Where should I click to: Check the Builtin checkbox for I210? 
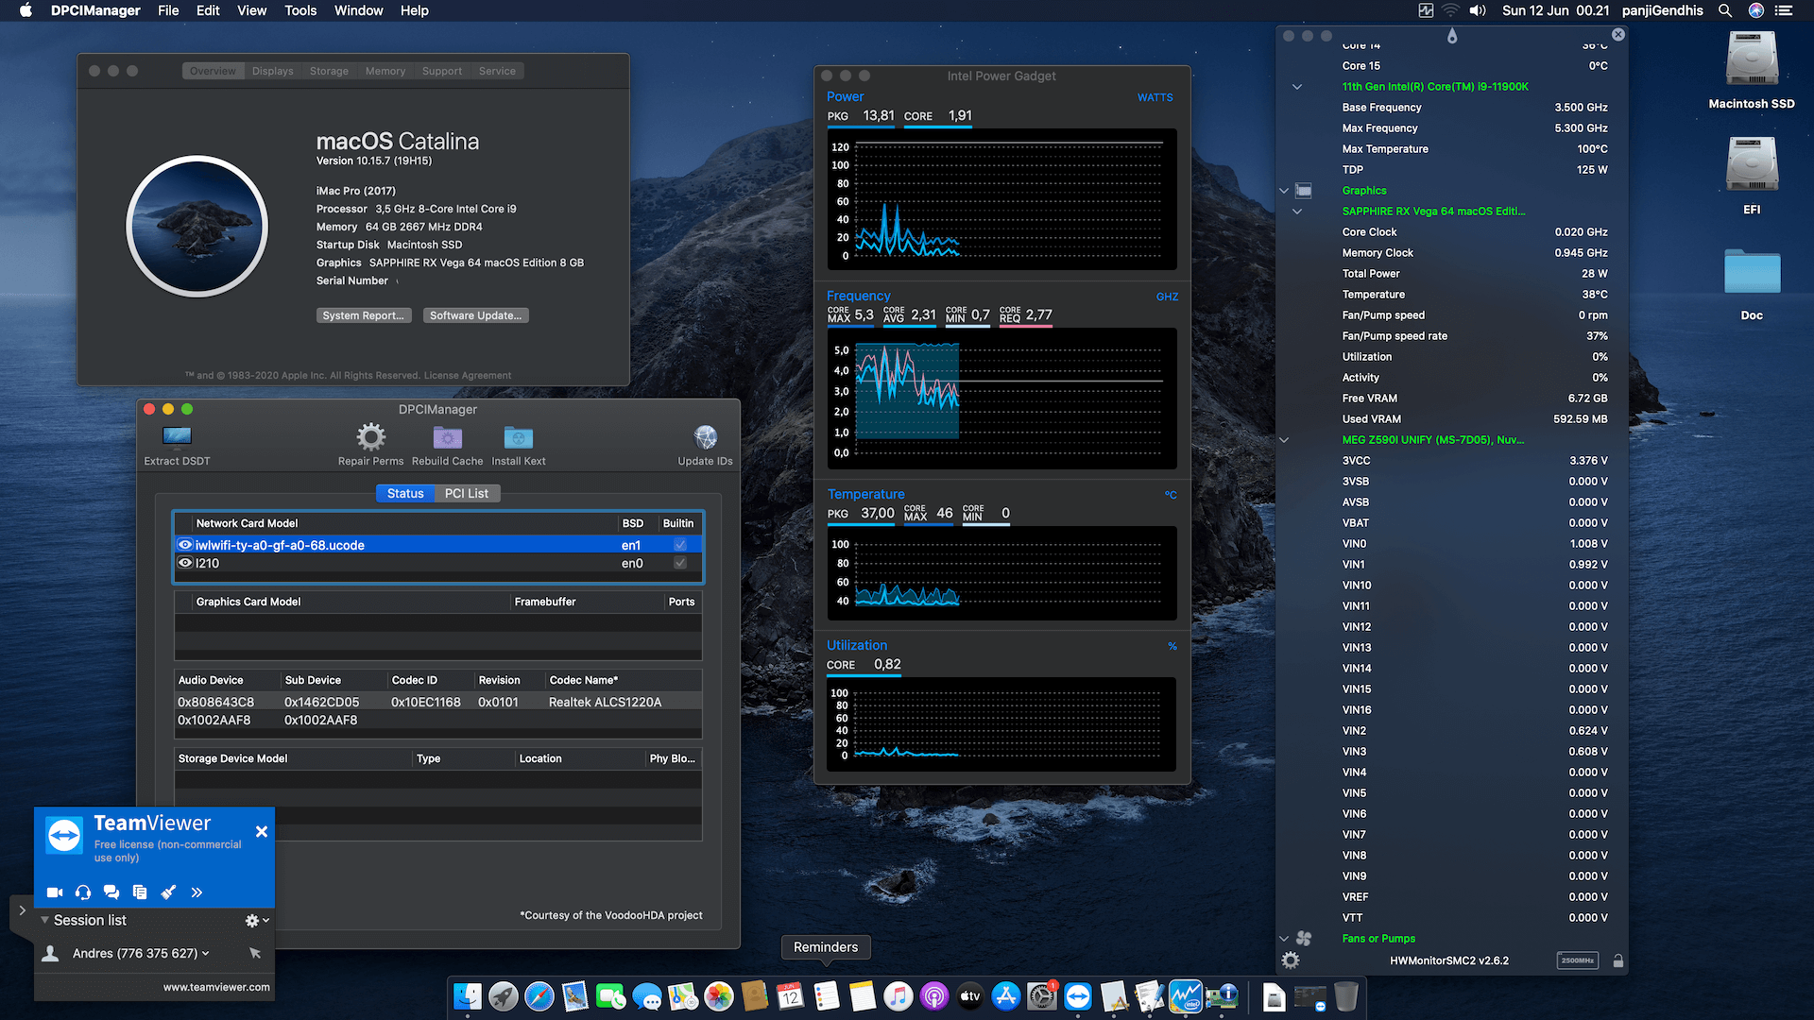point(679,563)
